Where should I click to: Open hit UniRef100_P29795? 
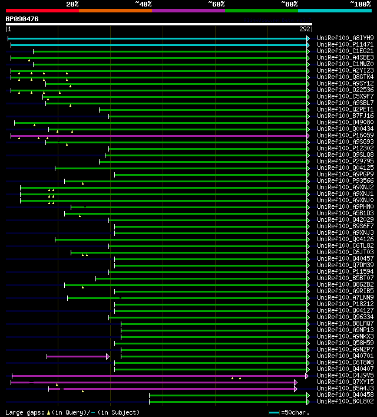(x=345, y=162)
